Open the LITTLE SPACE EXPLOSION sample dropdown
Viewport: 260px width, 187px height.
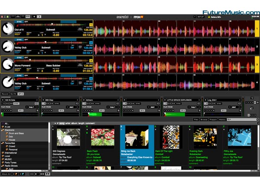(x=199, y=100)
